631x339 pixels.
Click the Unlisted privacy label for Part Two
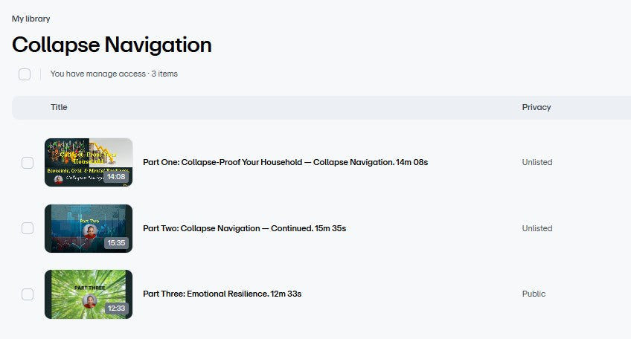[537, 228]
